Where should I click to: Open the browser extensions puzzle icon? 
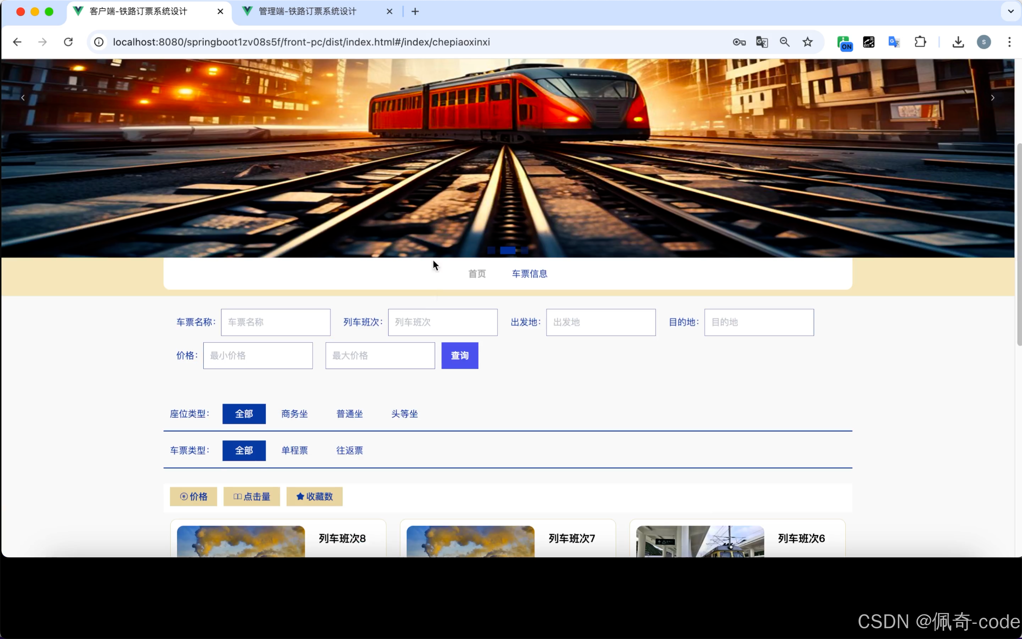(x=920, y=42)
